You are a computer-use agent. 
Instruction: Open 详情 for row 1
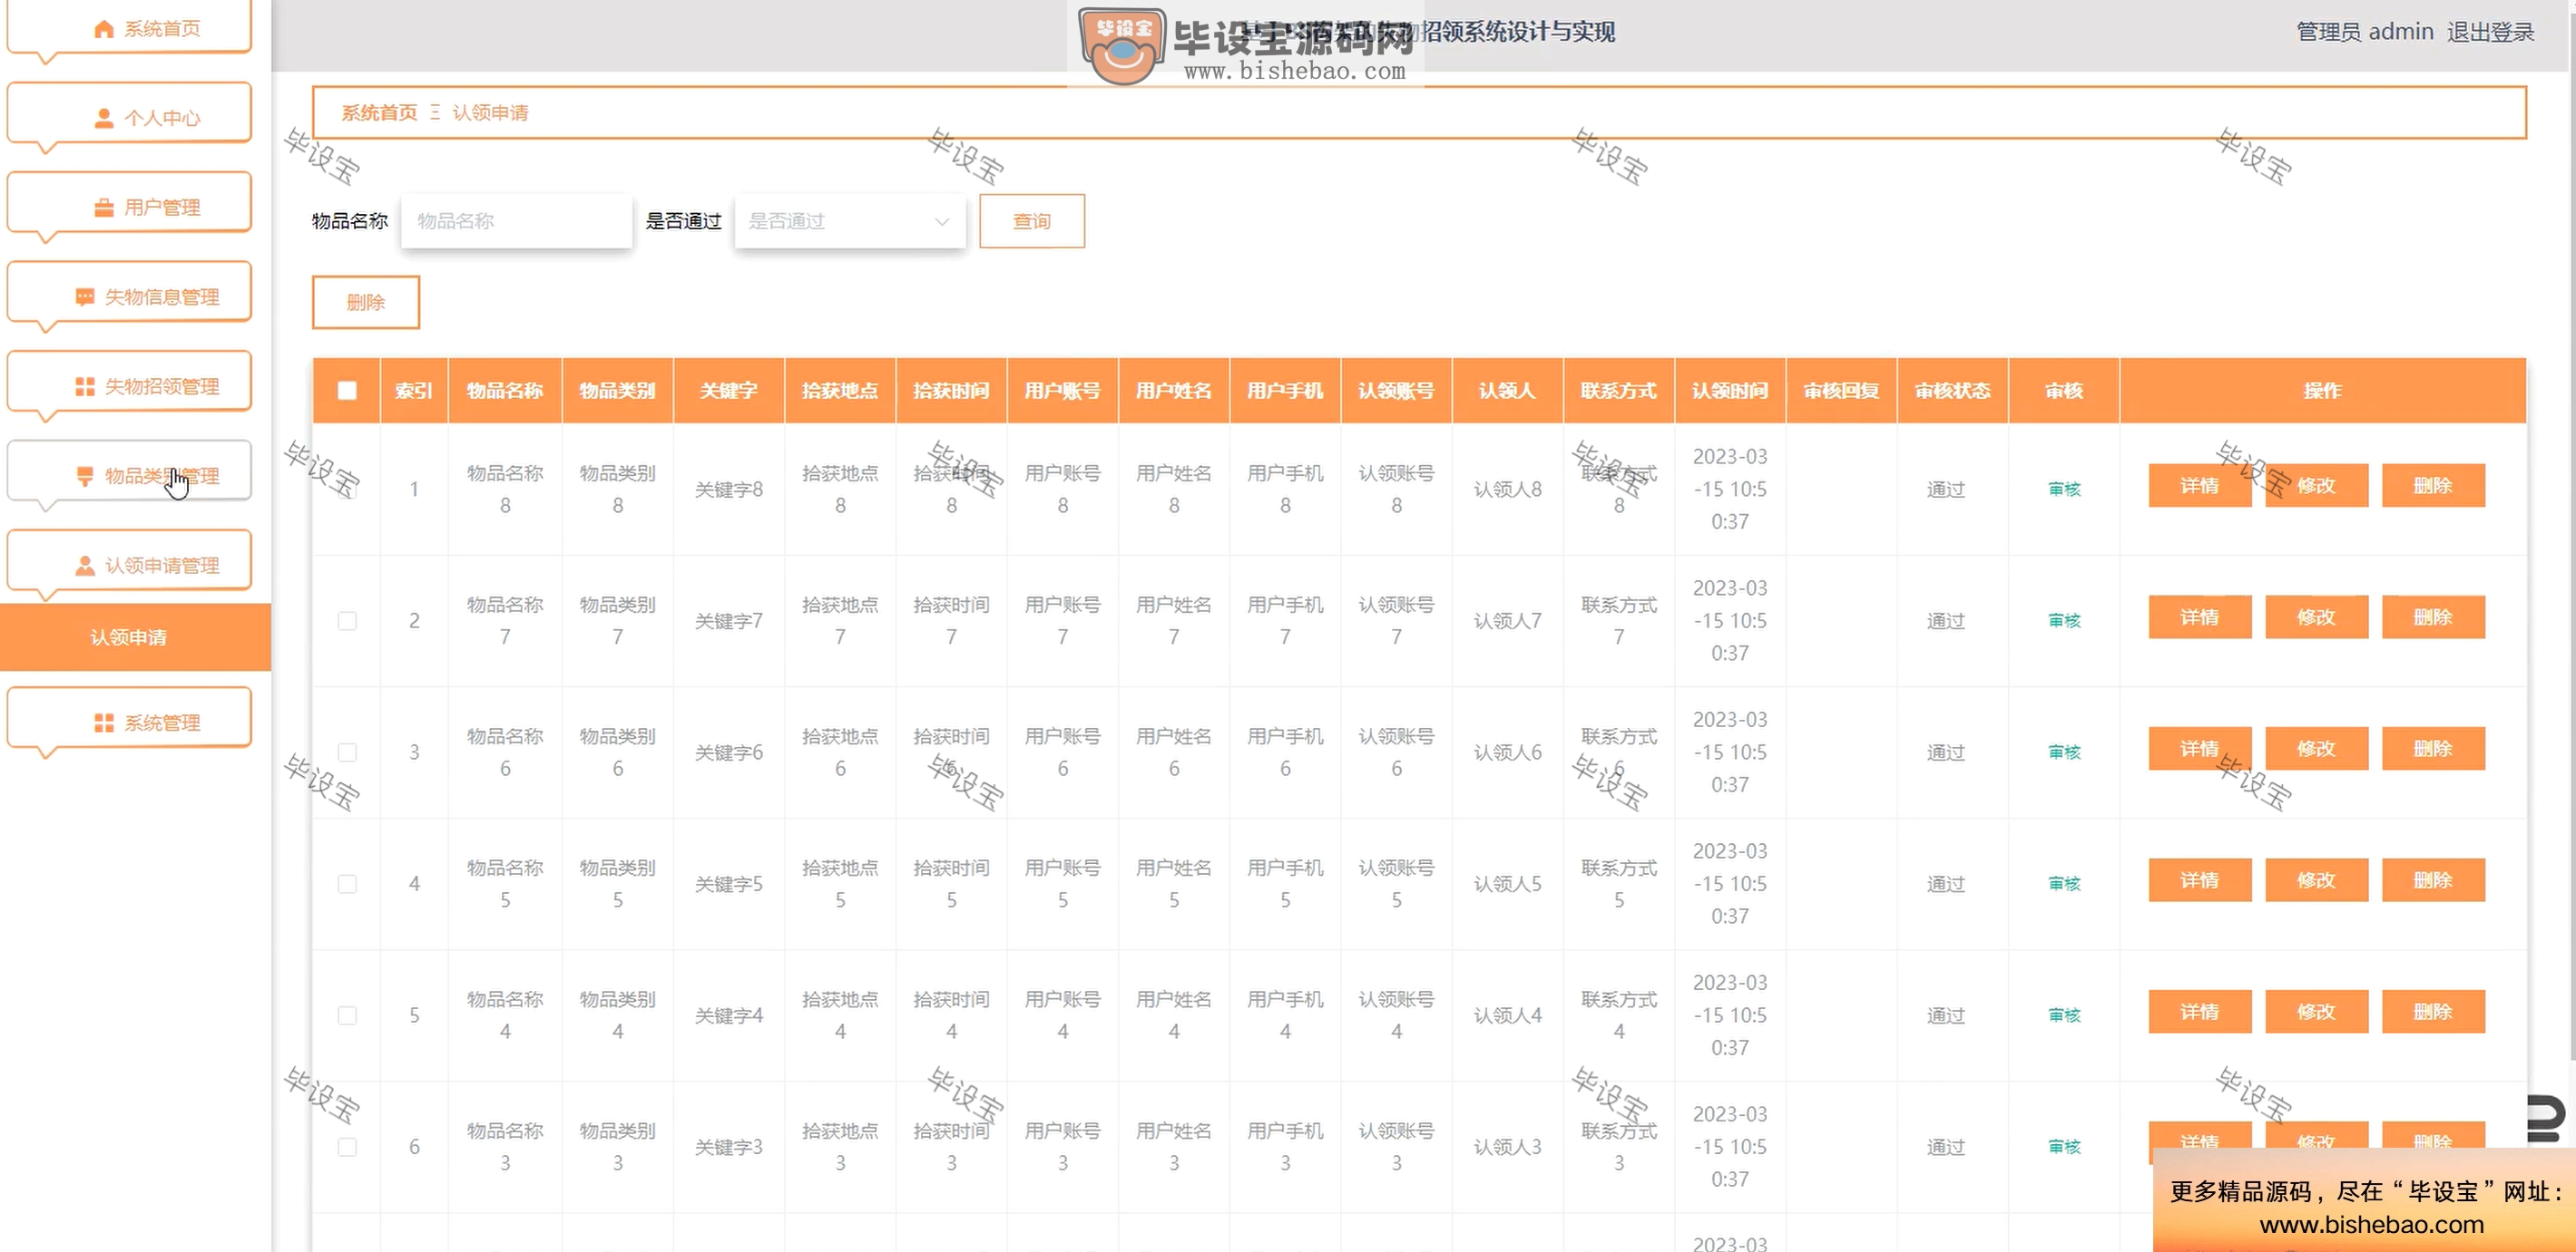pyautogui.click(x=2200, y=486)
